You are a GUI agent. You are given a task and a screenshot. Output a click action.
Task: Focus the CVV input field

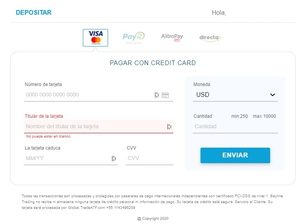[149, 159]
